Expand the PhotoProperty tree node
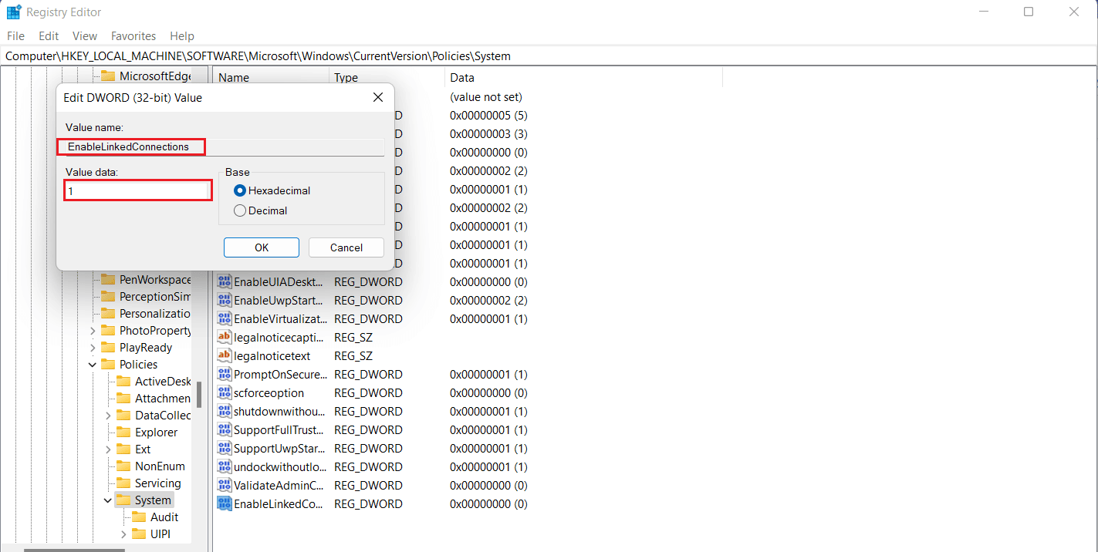The height and width of the screenshot is (552, 1098). 93,330
